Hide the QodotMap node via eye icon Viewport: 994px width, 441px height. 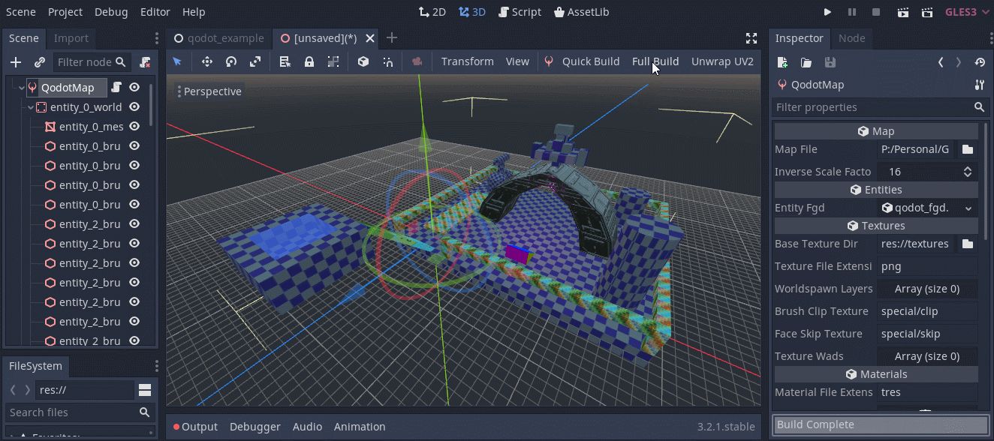tap(134, 88)
